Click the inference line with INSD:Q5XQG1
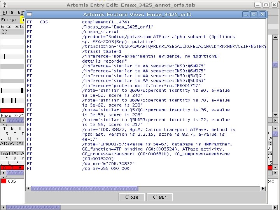This screenshot has width=280, height=210. pos(144,76)
